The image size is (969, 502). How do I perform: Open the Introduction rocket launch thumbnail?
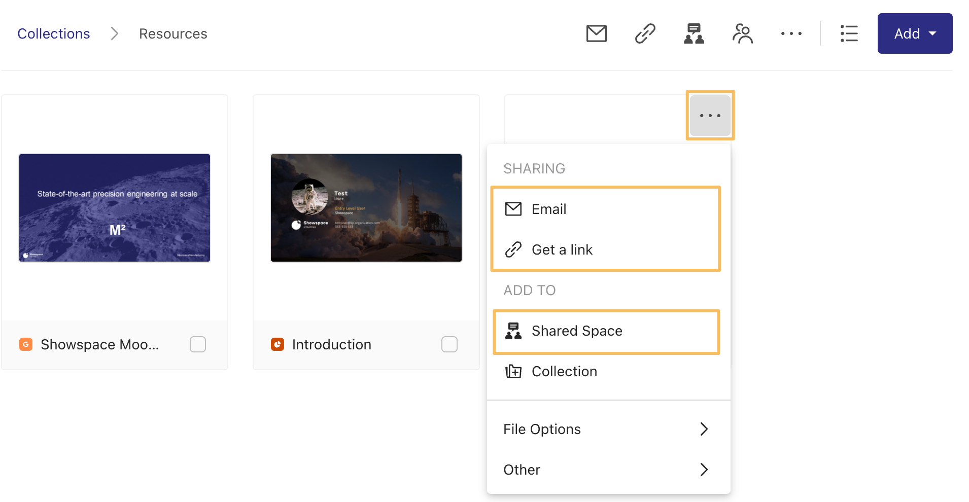366,208
